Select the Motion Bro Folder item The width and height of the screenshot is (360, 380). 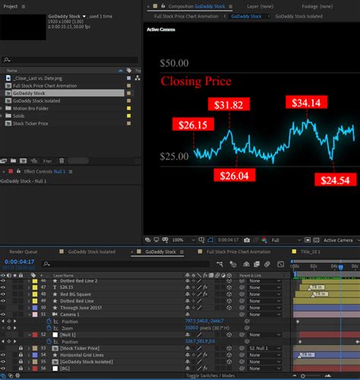click(30, 108)
